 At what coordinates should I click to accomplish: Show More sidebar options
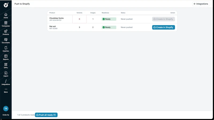pyautogui.click(x=6, y=90)
